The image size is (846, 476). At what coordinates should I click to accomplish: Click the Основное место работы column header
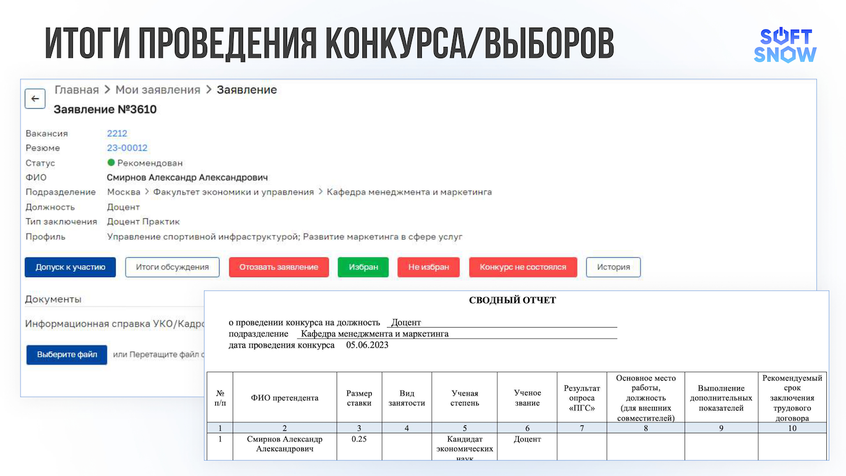pyautogui.click(x=646, y=398)
